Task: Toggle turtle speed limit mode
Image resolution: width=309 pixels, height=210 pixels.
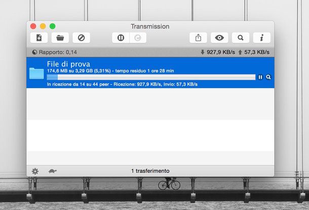Action: pyautogui.click(x=53, y=171)
